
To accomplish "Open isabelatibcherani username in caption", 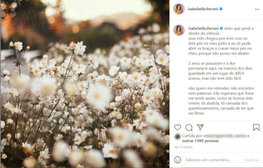I will pyautogui.click(x=203, y=28).
